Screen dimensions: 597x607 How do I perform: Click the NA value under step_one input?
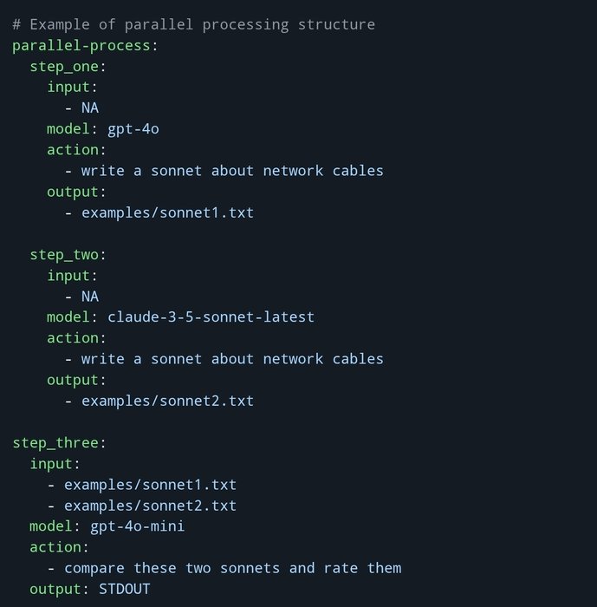point(90,108)
